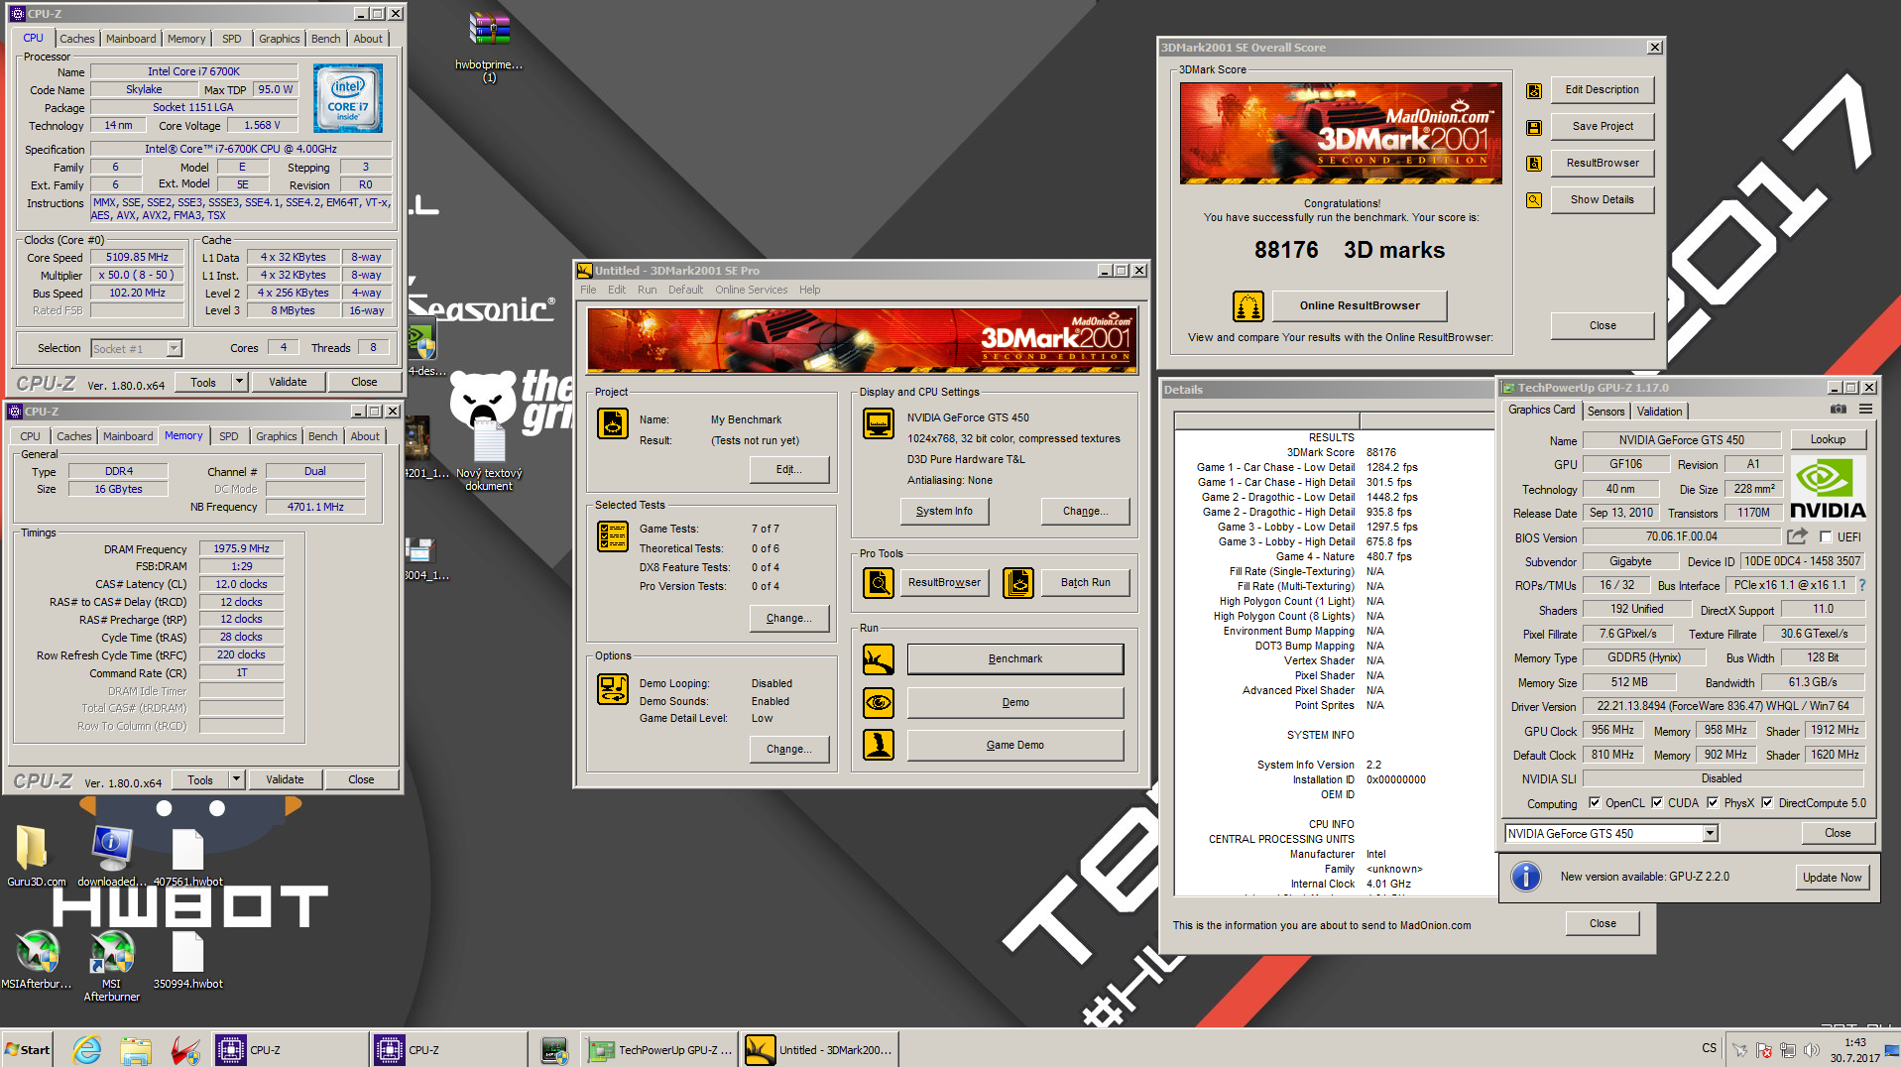Open the Validation tab in GPU-Z
The width and height of the screenshot is (1901, 1067).
1659,412
